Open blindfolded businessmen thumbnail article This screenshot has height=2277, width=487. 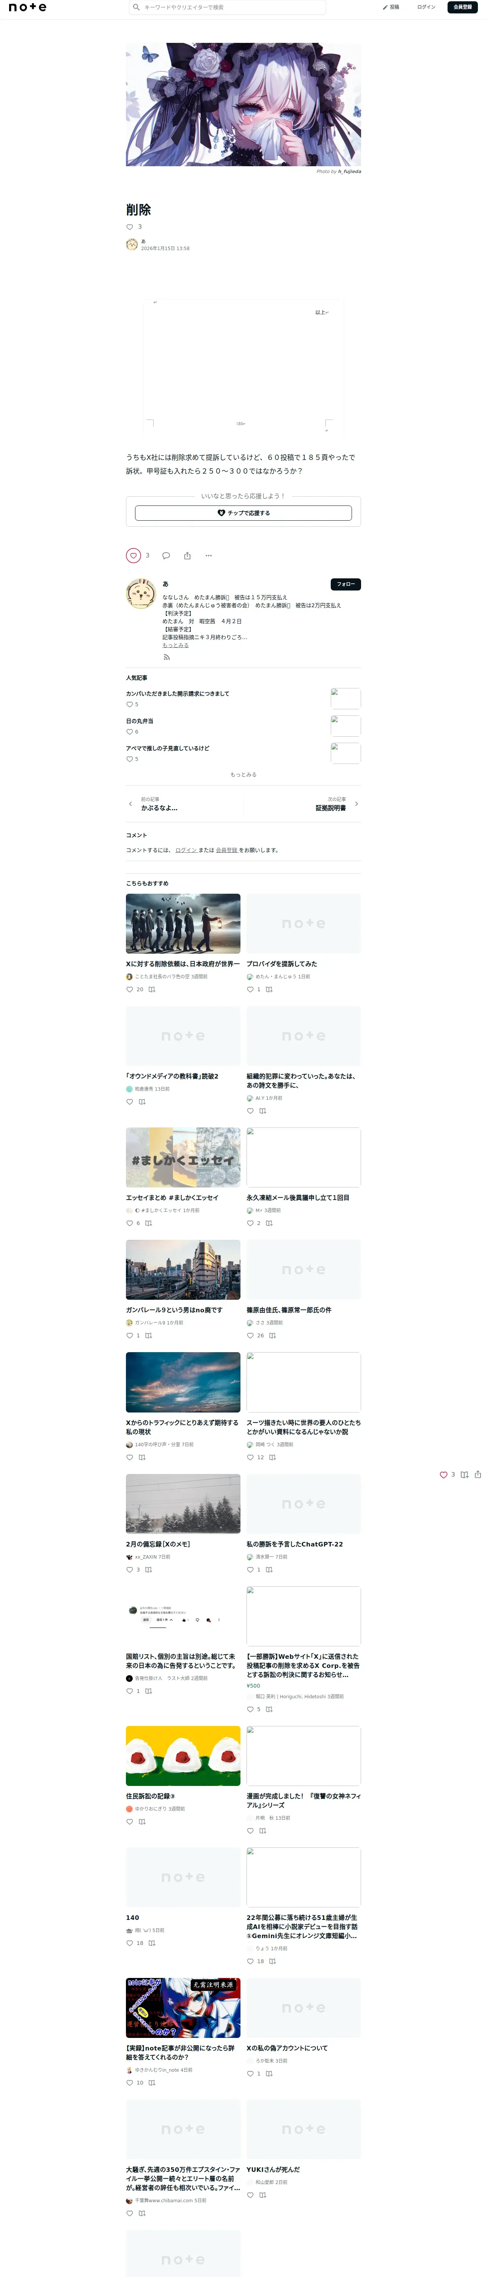click(x=183, y=923)
